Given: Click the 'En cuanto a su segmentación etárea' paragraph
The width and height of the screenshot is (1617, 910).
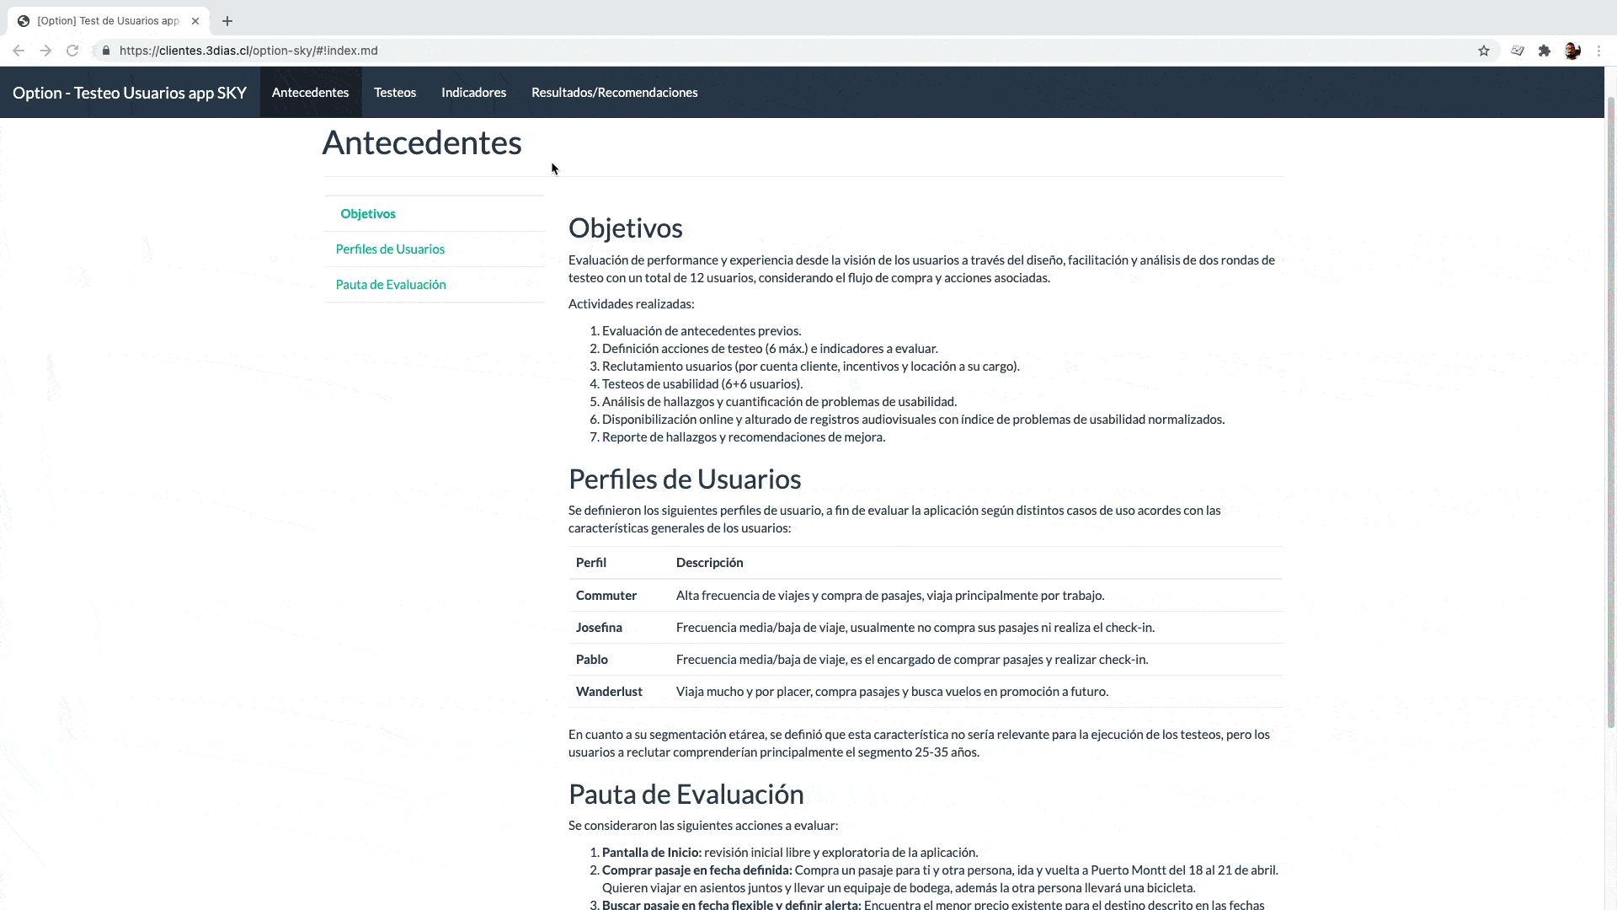Looking at the screenshot, I should click(919, 743).
